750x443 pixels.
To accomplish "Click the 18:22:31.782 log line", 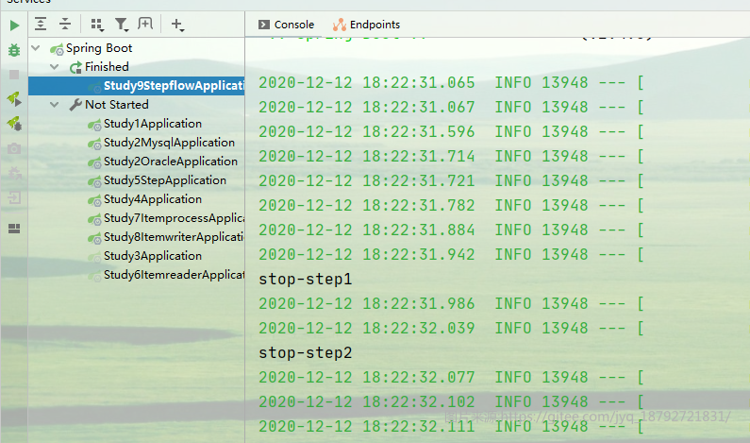I will click(x=451, y=206).
